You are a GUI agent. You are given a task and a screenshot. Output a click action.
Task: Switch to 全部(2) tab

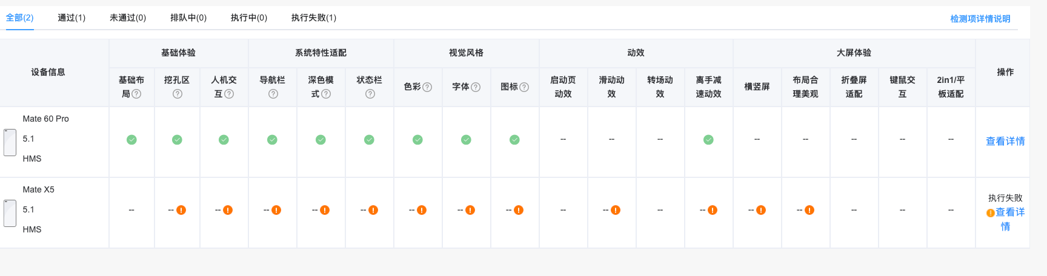tap(19, 18)
